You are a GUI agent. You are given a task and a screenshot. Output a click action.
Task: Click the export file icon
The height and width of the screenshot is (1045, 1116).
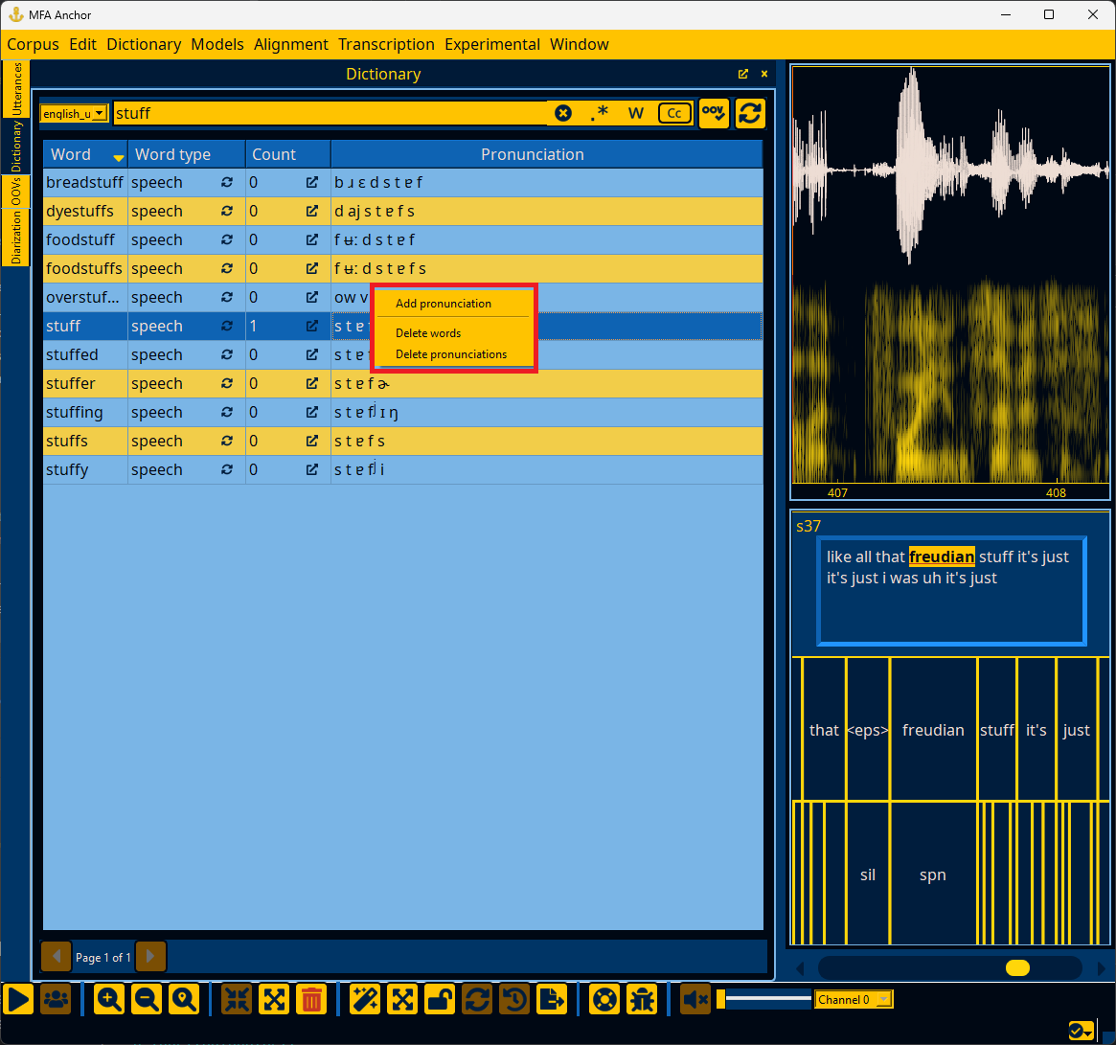coord(553,999)
